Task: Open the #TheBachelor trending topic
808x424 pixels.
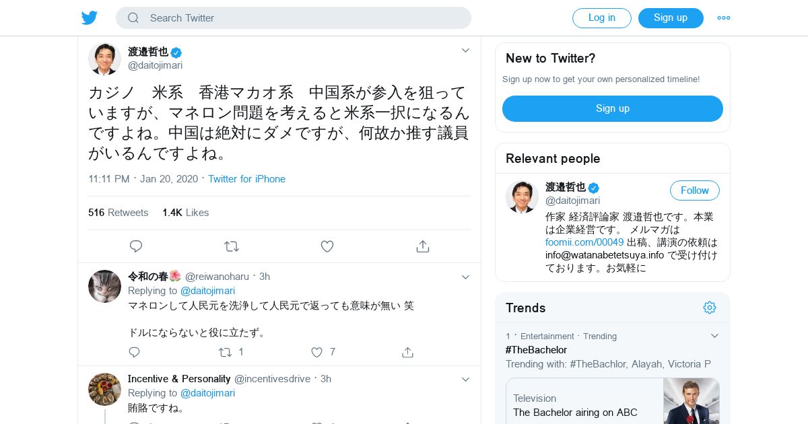Action: click(x=536, y=350)
